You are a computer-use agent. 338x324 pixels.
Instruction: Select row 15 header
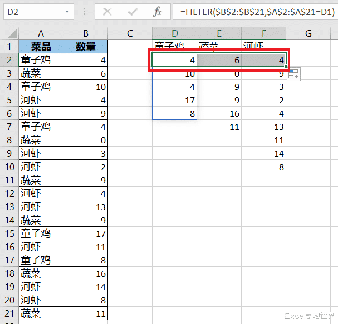(x=9, y=233)
